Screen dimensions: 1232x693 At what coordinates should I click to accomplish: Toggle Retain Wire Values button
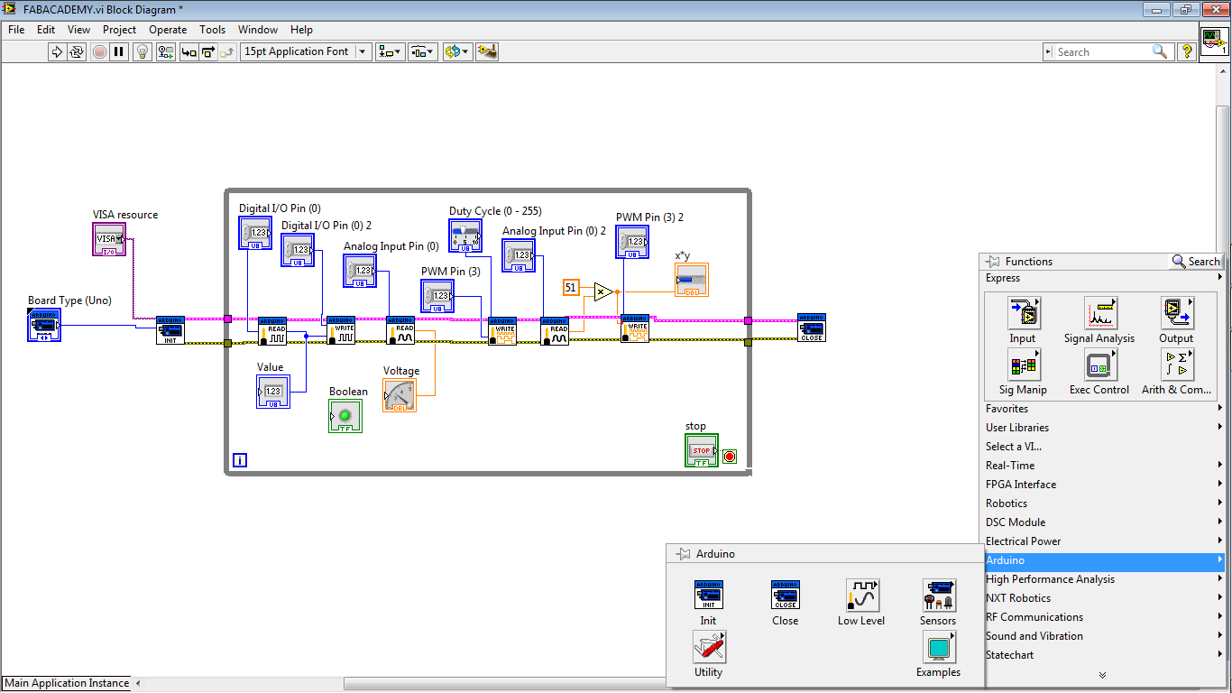166,52
